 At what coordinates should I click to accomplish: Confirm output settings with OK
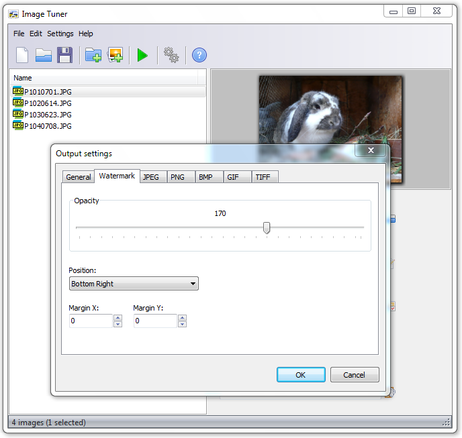[x=301, y=375]
